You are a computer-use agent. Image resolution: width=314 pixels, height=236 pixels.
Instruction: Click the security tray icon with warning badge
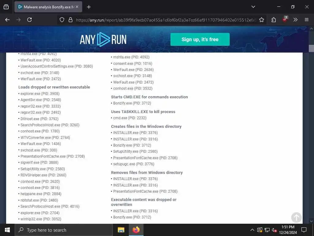(259, 230)
